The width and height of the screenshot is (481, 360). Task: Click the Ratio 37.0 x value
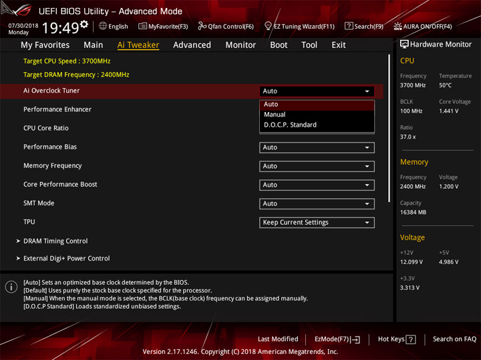coord(408,137)
